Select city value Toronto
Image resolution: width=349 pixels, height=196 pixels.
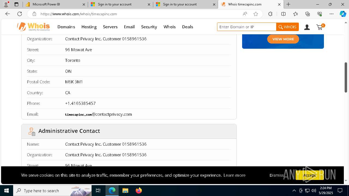pyautogui.click(x=73, y=60)
